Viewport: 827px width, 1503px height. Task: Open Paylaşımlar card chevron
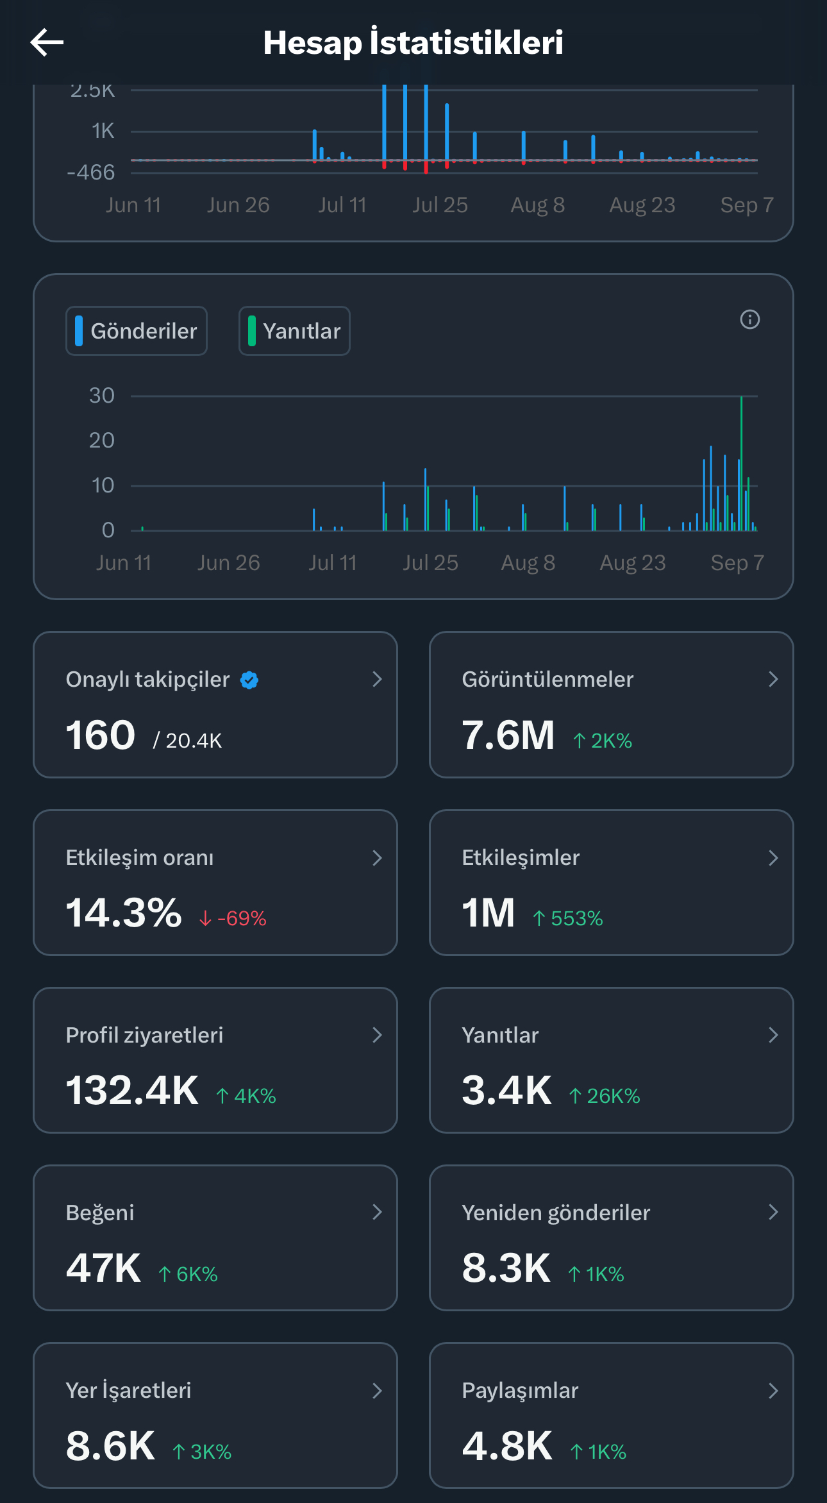pyautogui.click(x=773, y=1390)
